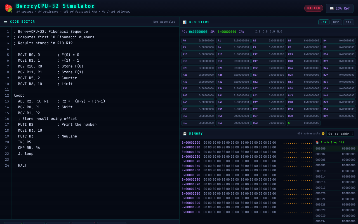Screen dimensions: 358x224
Task: Select register R54 cell
Action: tap(339, 109)
